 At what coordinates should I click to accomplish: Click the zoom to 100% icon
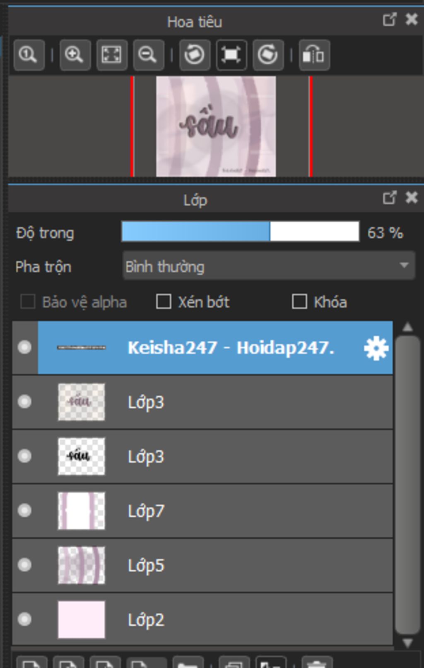pos(29,55)
